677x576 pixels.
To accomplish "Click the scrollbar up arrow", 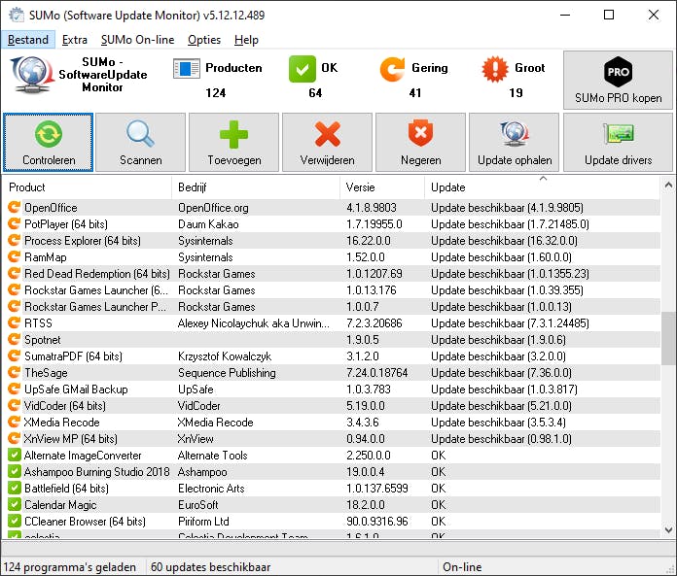I will (668, 186).
